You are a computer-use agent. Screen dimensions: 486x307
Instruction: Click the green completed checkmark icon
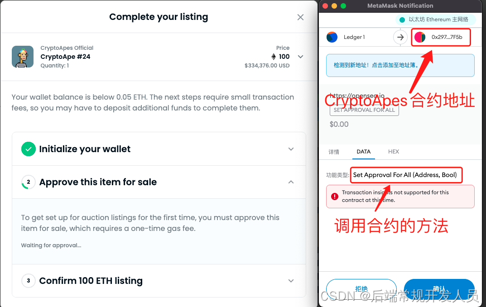point(29,149)
